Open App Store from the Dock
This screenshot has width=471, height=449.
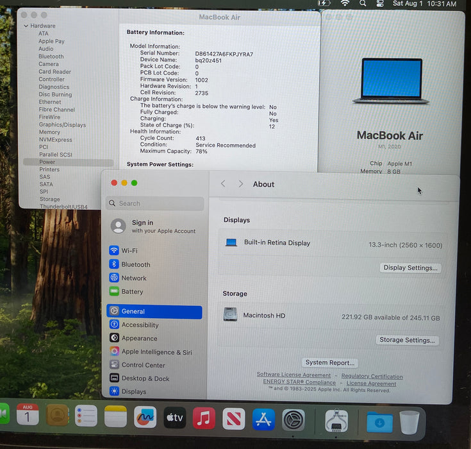coord(263,419)
